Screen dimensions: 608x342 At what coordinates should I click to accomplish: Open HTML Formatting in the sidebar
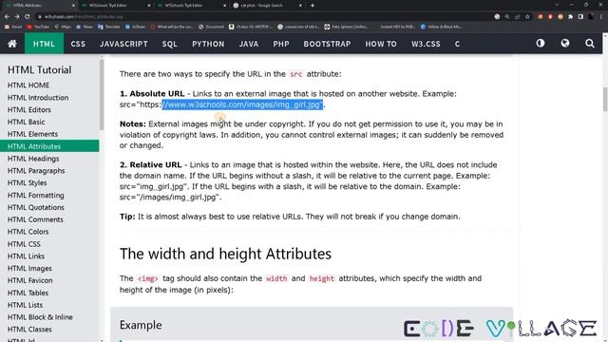49,195
